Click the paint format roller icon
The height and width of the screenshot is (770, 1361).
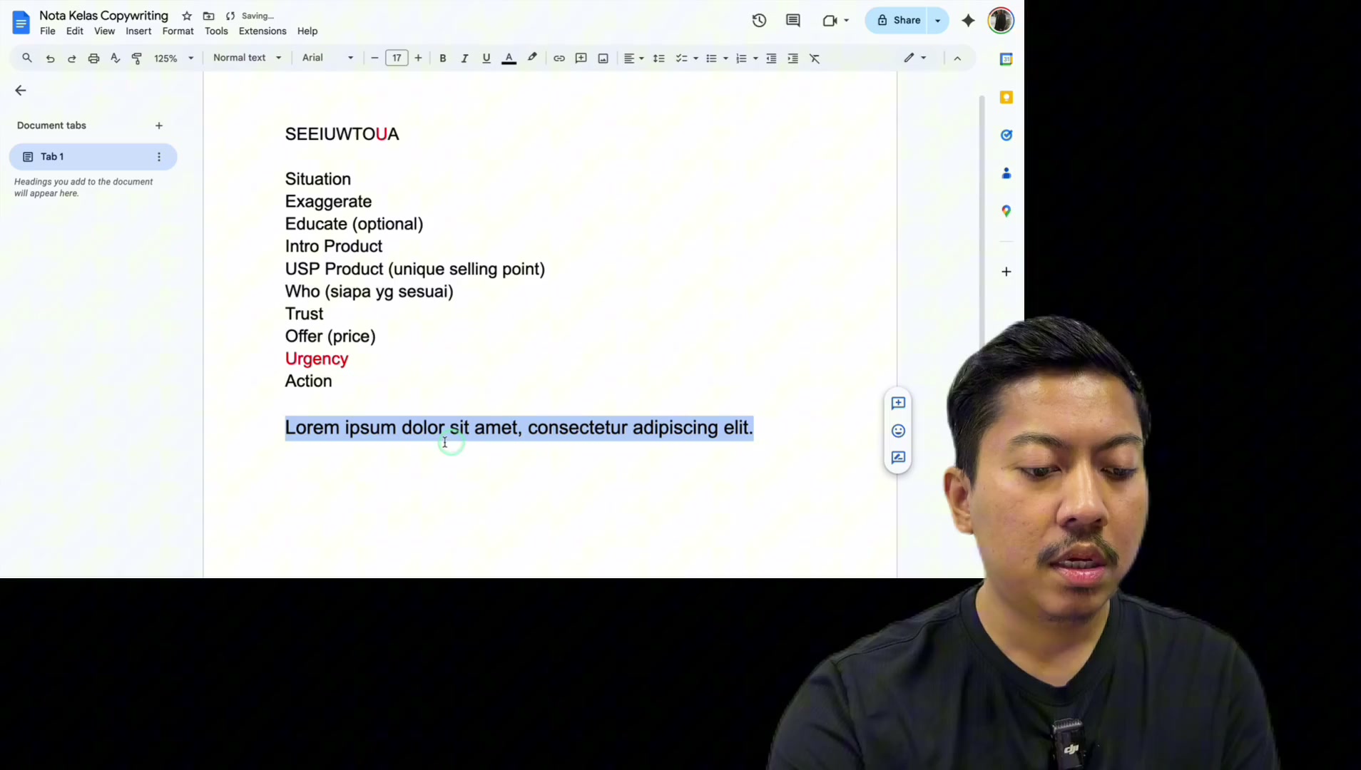pyautogui.click(x=137, y=58)
